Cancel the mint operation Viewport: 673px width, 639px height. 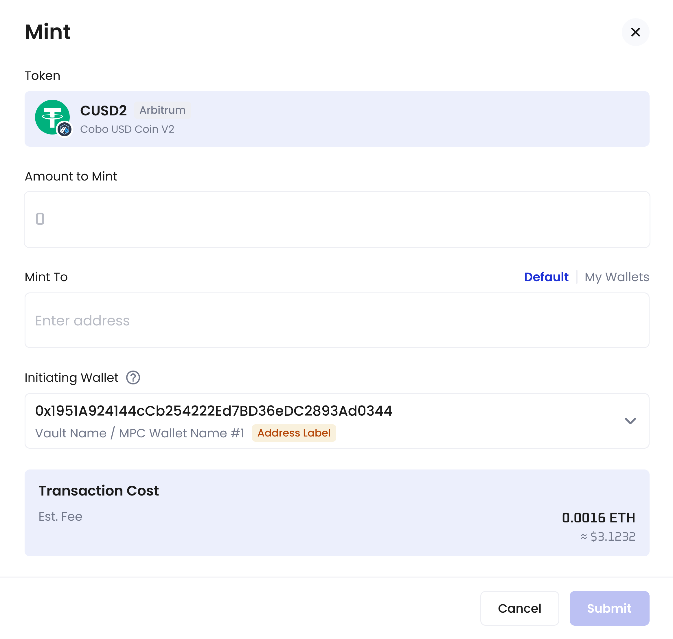[519, 608]
